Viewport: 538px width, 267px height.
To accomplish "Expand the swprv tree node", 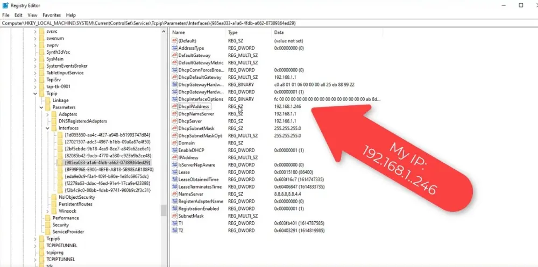I will (x=36, y=45).
